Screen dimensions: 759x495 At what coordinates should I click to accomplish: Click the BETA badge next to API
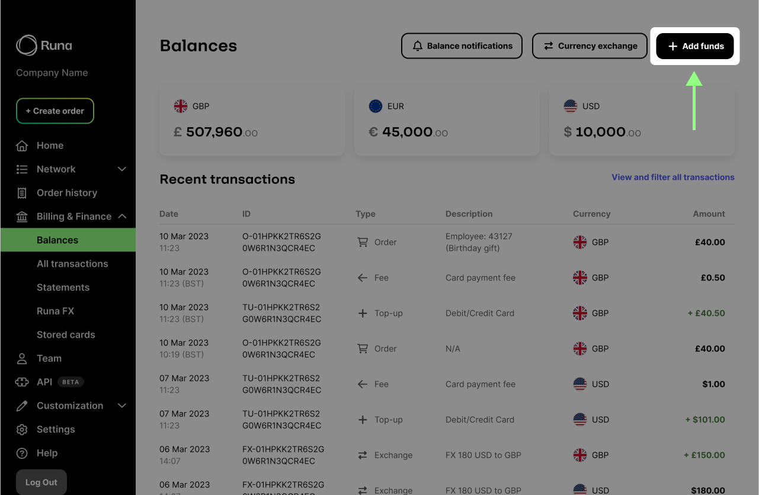(71, 382)
